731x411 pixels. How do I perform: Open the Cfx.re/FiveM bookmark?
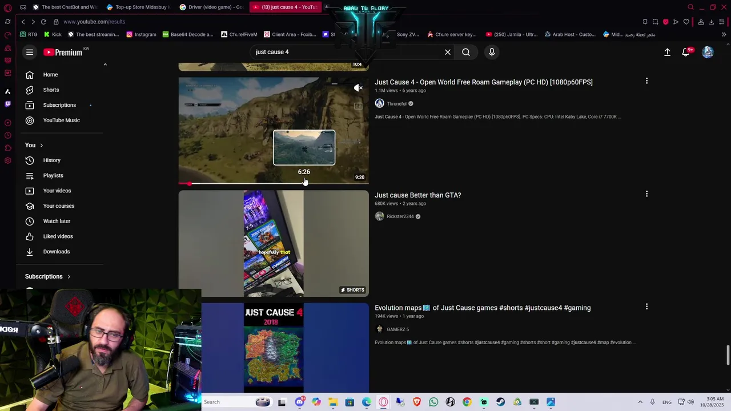coord(239,34)
